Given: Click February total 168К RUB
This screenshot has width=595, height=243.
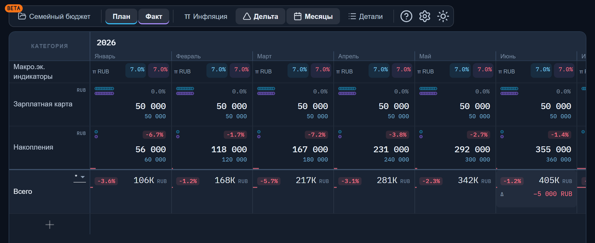Looking at the screenshot, I should point(231,180).
